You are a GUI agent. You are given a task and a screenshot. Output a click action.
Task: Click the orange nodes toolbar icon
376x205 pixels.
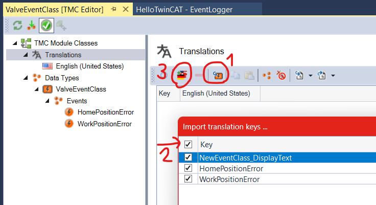pyautogui.click(x=266, y=76)
